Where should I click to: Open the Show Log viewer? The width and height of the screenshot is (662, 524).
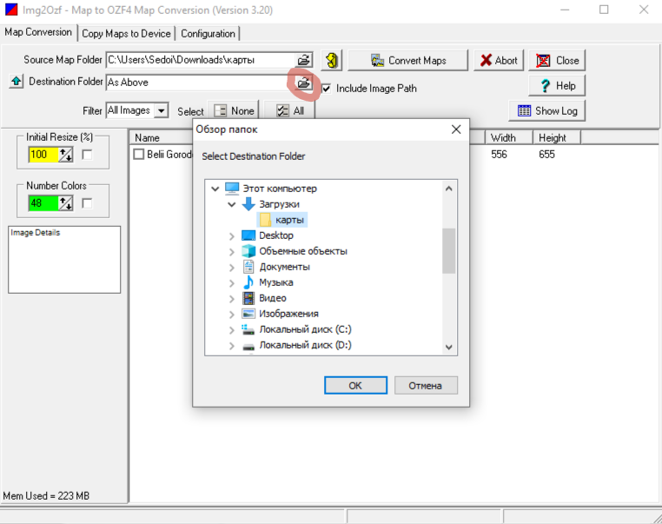546,110
